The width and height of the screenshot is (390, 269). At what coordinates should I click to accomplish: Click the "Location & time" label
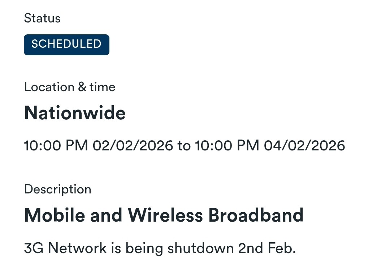point(70,87)
